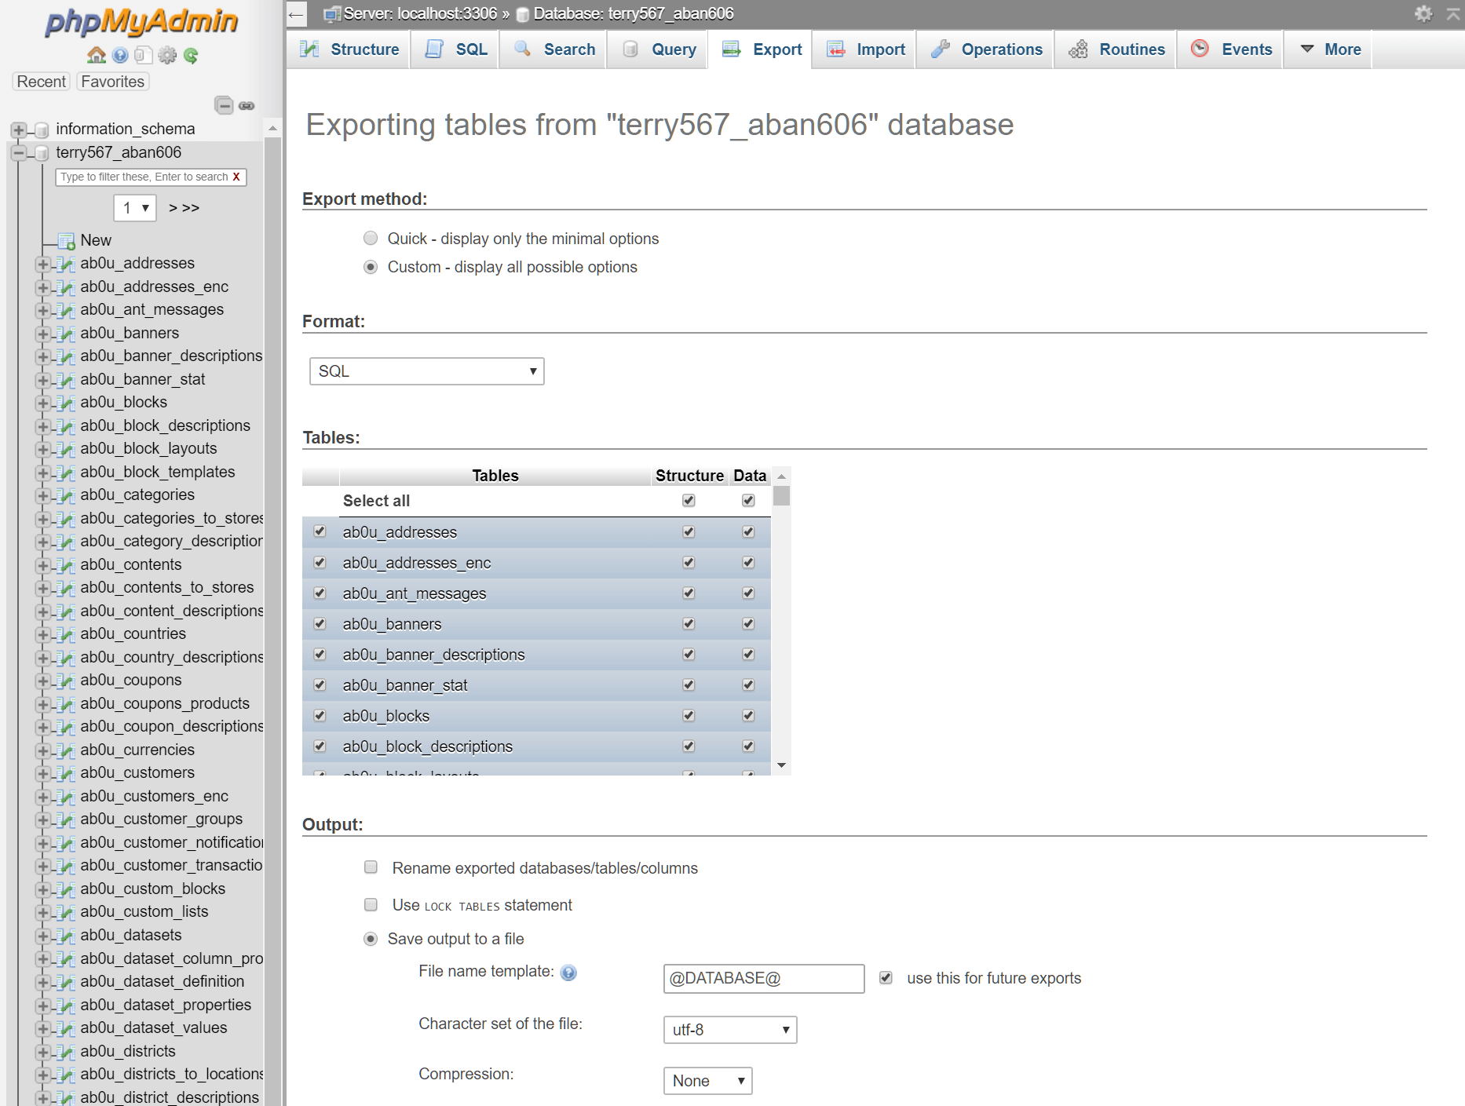Enable Rename exported databases/tables/columns checkbox
Image resolution: width=1465 pixels, height=1106 pixels.
371,867
